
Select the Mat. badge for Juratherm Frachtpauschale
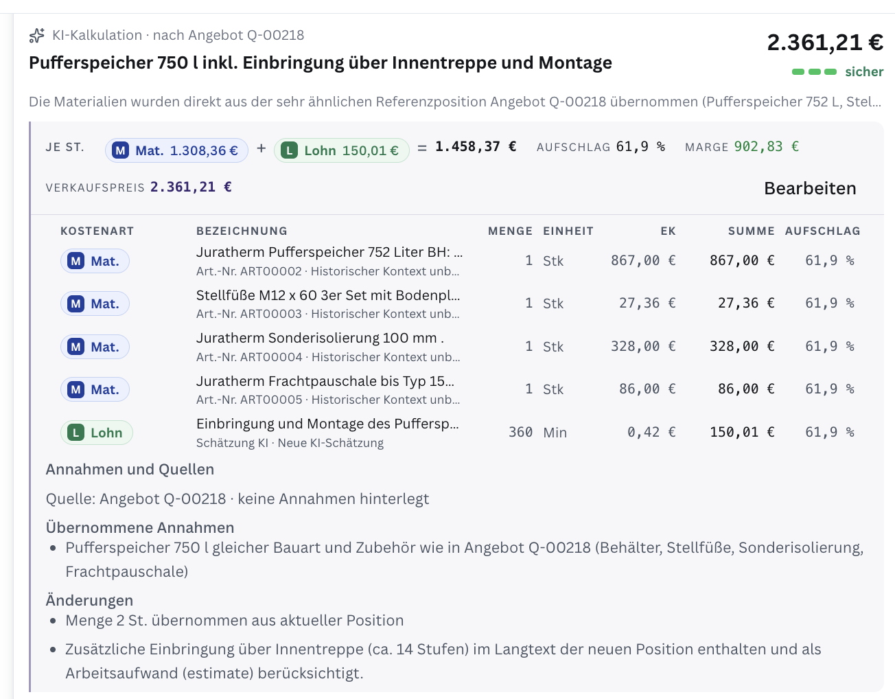pos(95,389)
